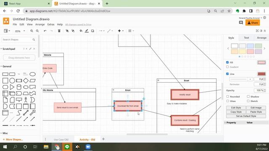This screenshot has height=151, width=269.
Task: Click the Opacity 100% input field
Action: click(x=260, y=90)
